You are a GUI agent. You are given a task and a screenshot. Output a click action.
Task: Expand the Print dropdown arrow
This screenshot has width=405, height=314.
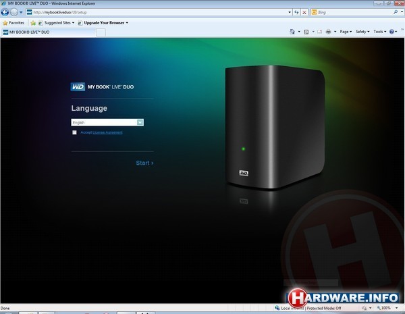point(335,32)
